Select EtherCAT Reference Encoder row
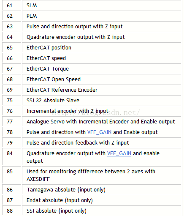 92,90
